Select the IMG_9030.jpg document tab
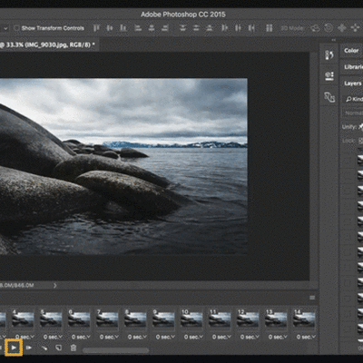 click(x=47, y=44)
